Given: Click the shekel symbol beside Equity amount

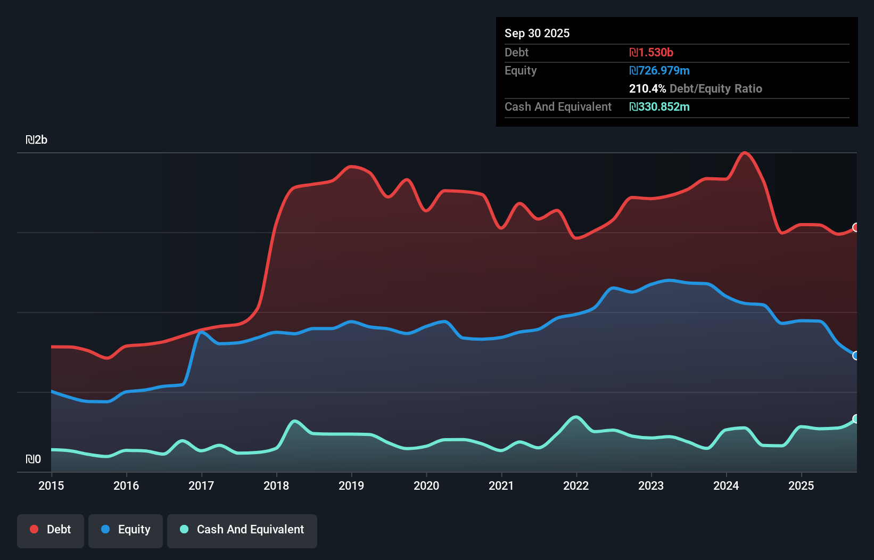Looking at the screenshot, I should click(633, 70).
